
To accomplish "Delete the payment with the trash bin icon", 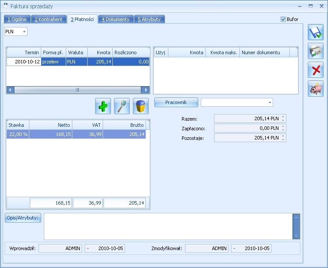I will 141,106.
